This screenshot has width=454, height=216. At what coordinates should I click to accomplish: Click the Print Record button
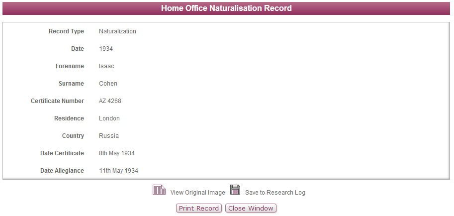[x=199, y=208]
